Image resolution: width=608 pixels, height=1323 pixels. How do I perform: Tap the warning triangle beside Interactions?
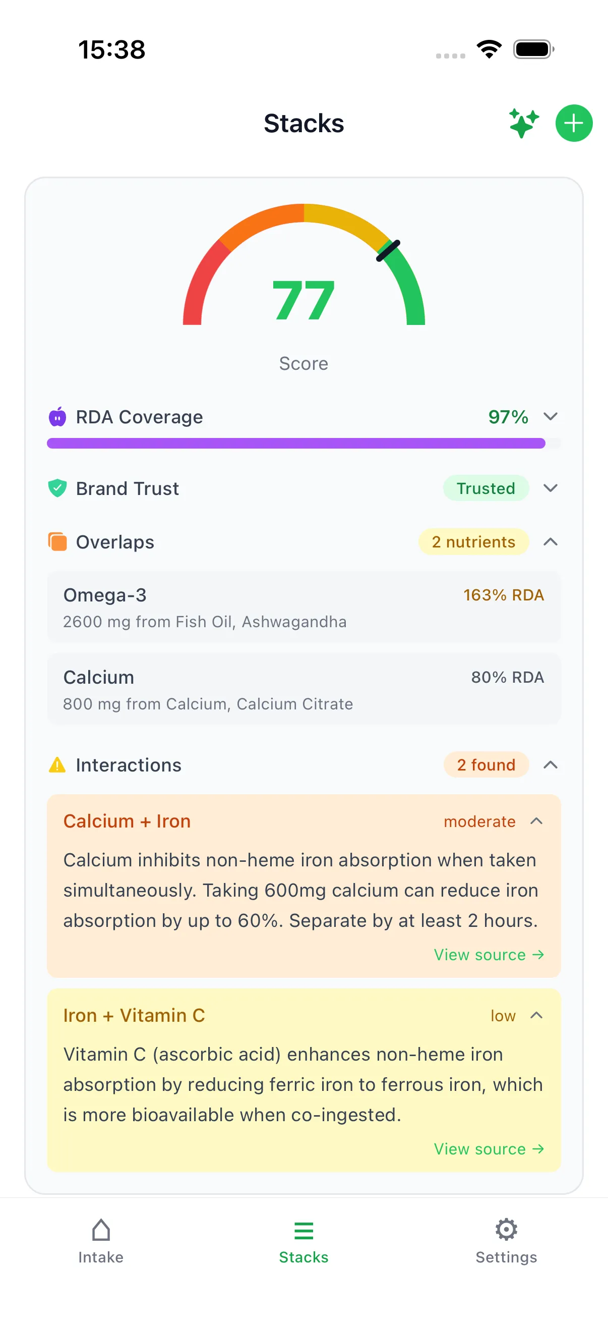57,765
